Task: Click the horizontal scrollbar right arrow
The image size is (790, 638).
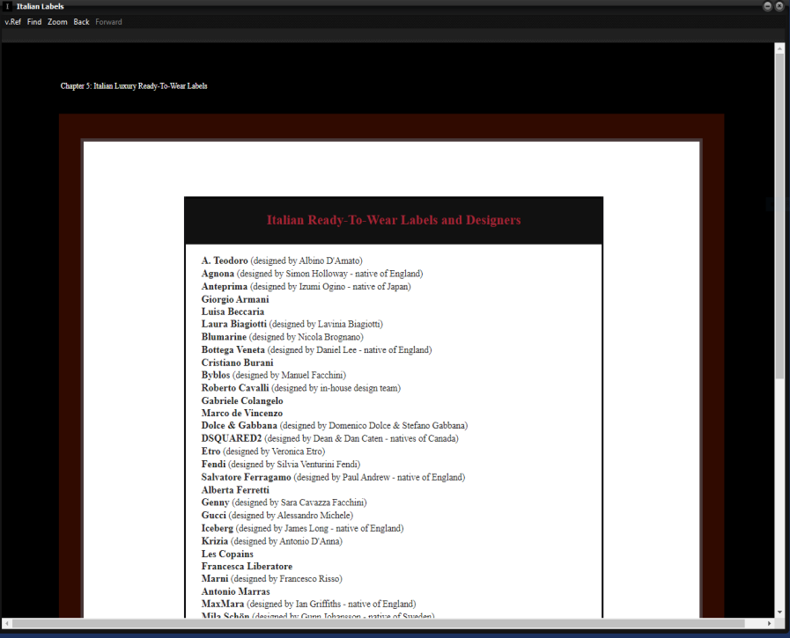Action: tap(770, 623)
